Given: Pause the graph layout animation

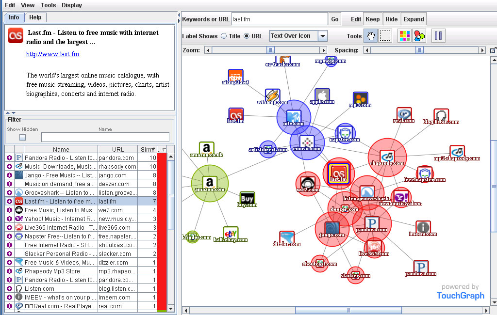Looking at the screenshot, I should (x=438, y=36).
